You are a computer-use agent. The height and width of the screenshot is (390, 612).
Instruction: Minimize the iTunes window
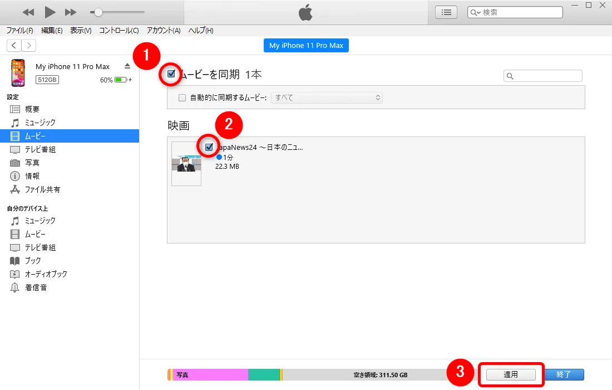(x=575, y=5)
